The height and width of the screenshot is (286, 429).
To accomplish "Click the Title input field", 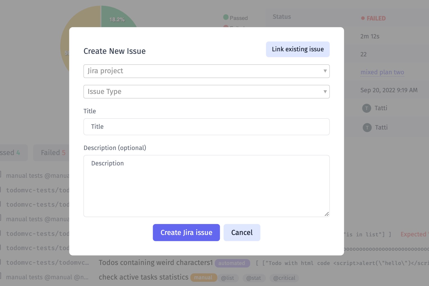I will (206, 127).
